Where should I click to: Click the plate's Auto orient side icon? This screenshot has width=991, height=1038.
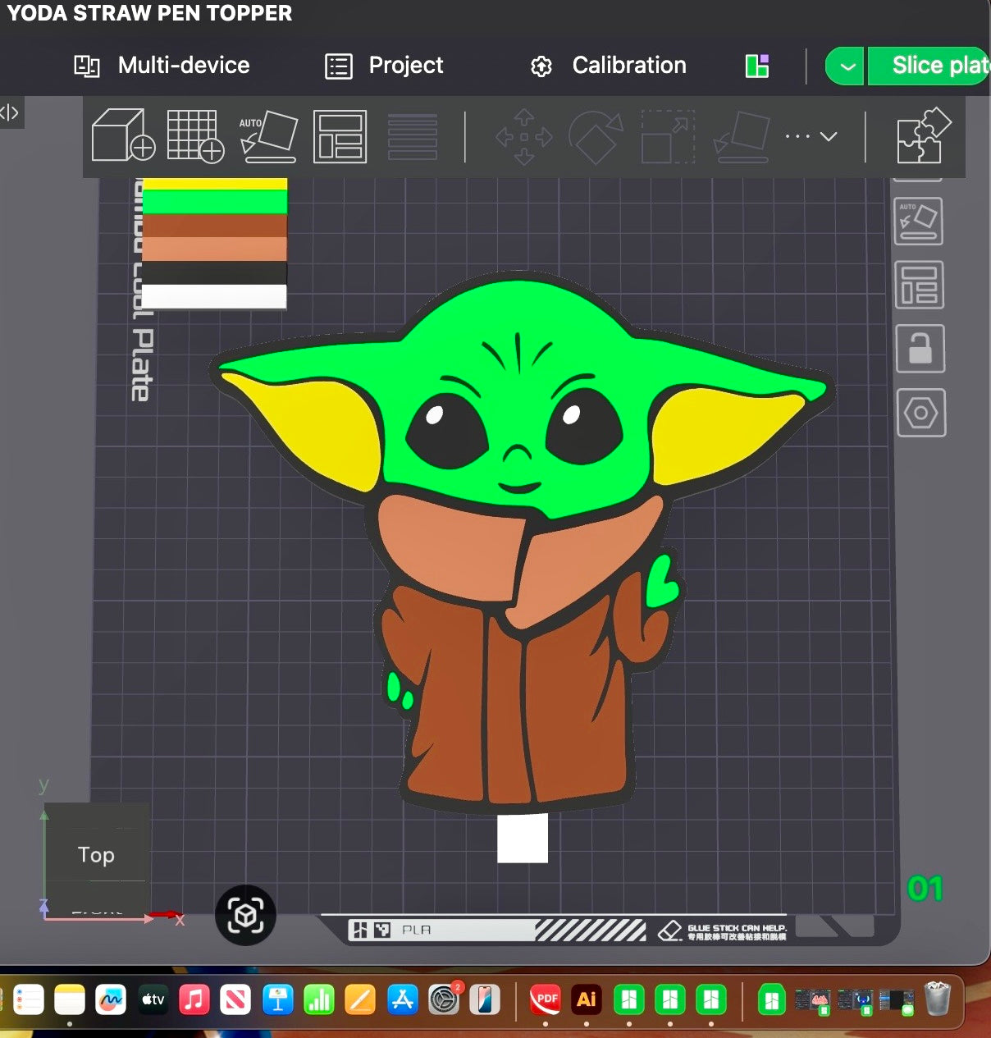918,222
